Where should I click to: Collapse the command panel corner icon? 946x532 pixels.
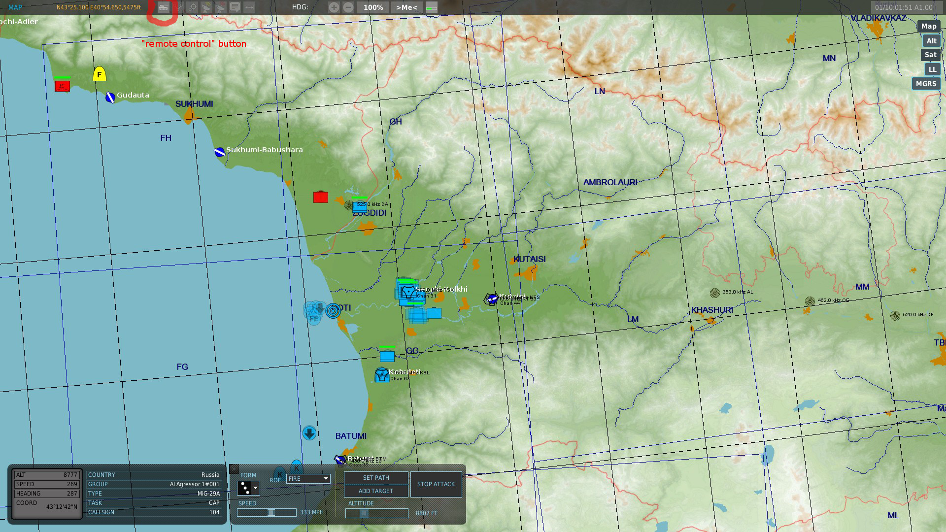coord(234,469)
